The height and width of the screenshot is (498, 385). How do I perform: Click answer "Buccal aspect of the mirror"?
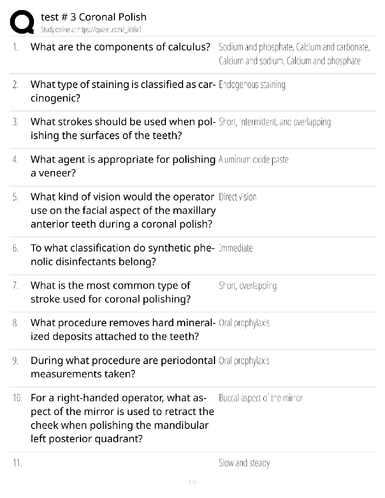pyautogui.click(x=260, y=398)
